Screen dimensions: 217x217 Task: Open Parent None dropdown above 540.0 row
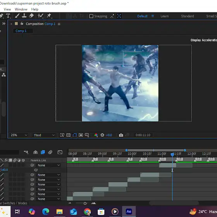(x=48, y=165)
